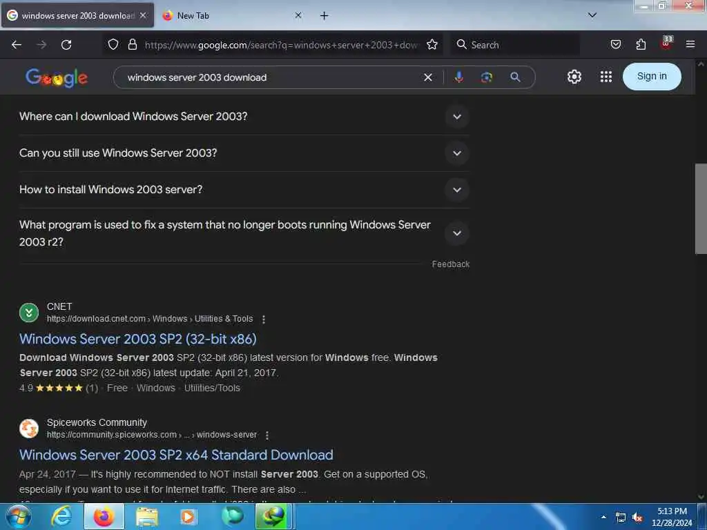This screenshot has width=707, height=530.
Task: Open the Save to Pocket icon
Action: [615, 44]
